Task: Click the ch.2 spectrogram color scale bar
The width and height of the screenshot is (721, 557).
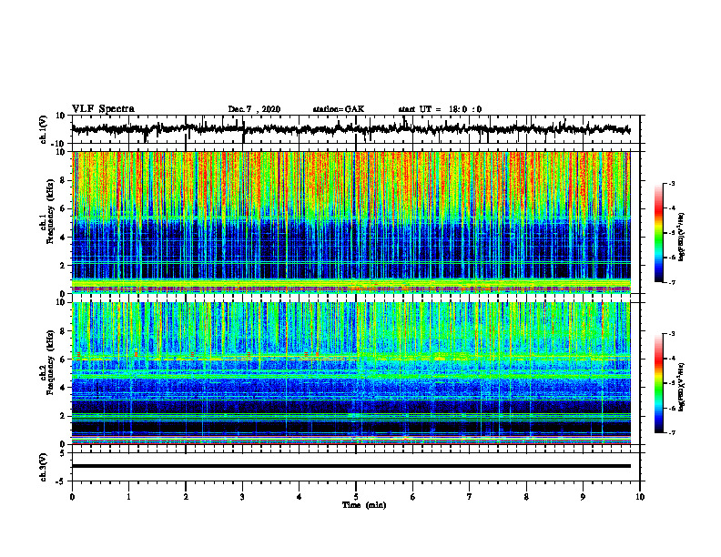Action: click(x=658, y=383)
